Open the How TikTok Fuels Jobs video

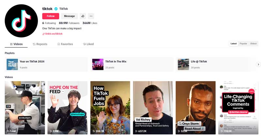(x=110, y=108)
